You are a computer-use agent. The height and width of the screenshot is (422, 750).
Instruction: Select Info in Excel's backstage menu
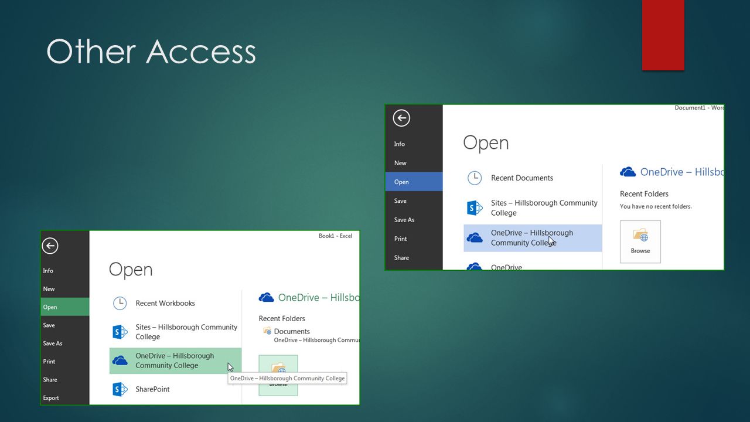pyautogui.click(x=64, y=271)
